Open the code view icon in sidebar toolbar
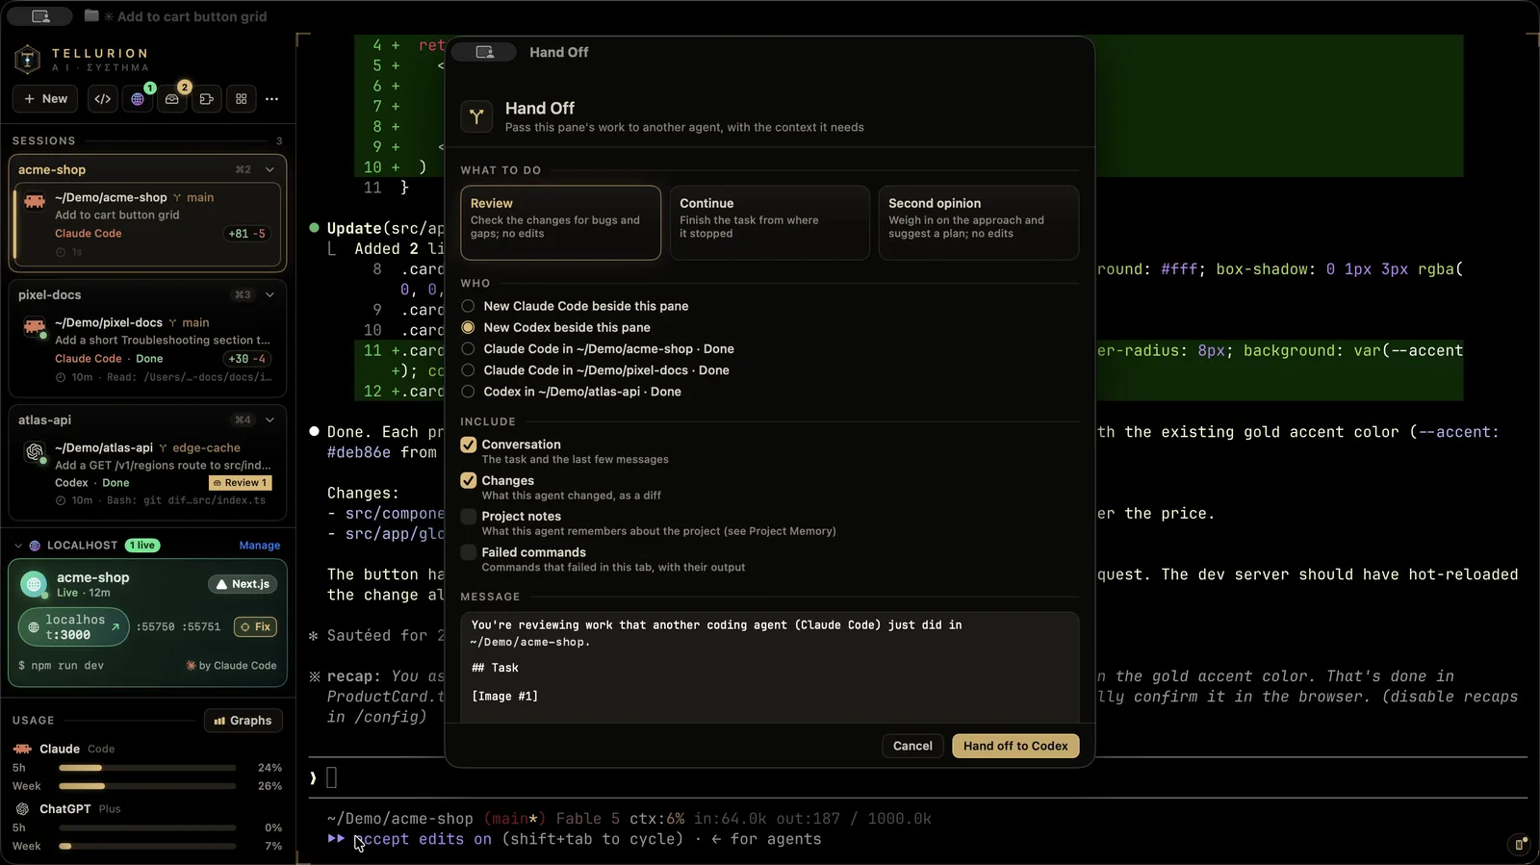Screen dimensions: 1540x865 (x=103, y=99)
